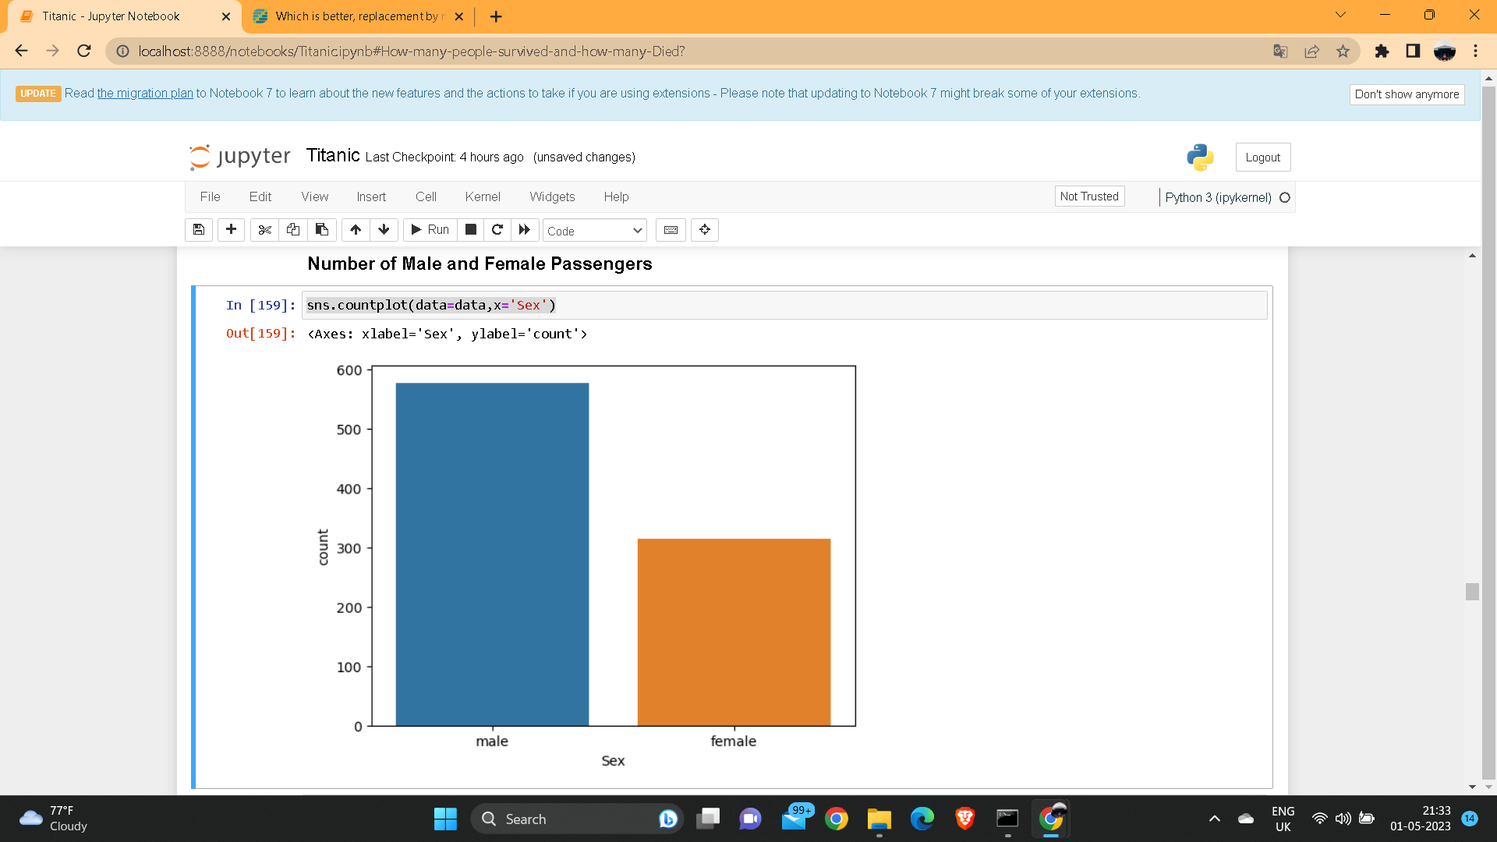Bookmark the page with star icon
Screen dimensions: 1497x842
point(1343,51)
